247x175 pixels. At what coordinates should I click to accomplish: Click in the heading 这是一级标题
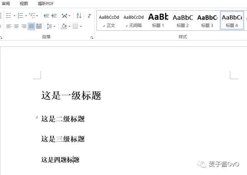[71, 96]
